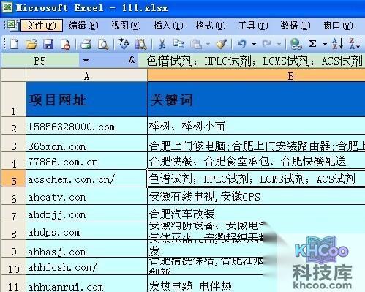
Task: Sort ascending A to Z
Action: click(337, 44)
